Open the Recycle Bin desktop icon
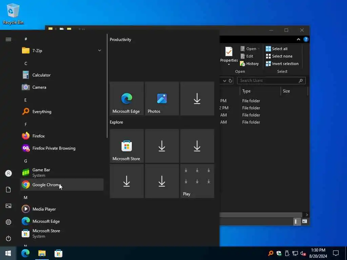347x260 pixels. 13,14
